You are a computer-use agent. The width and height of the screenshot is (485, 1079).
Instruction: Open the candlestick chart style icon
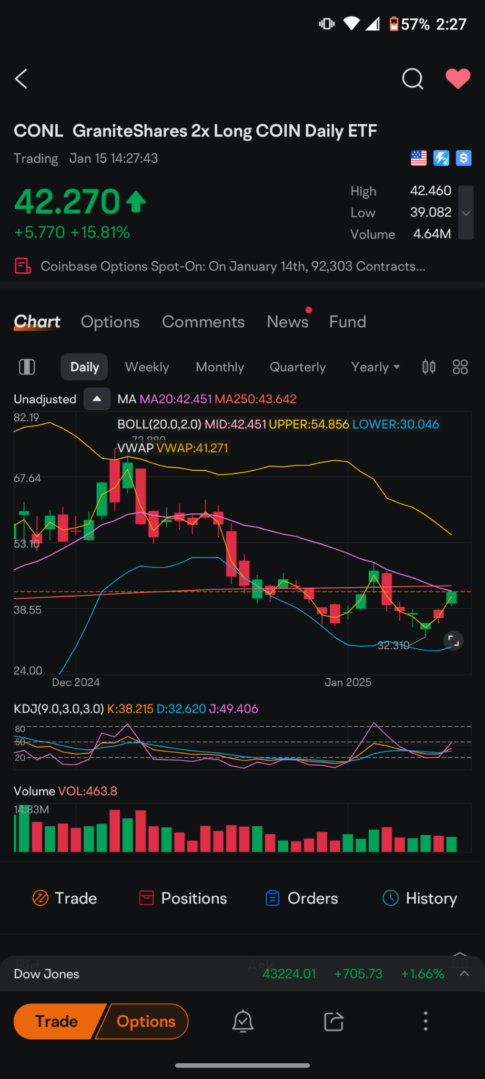click(429, 367)
